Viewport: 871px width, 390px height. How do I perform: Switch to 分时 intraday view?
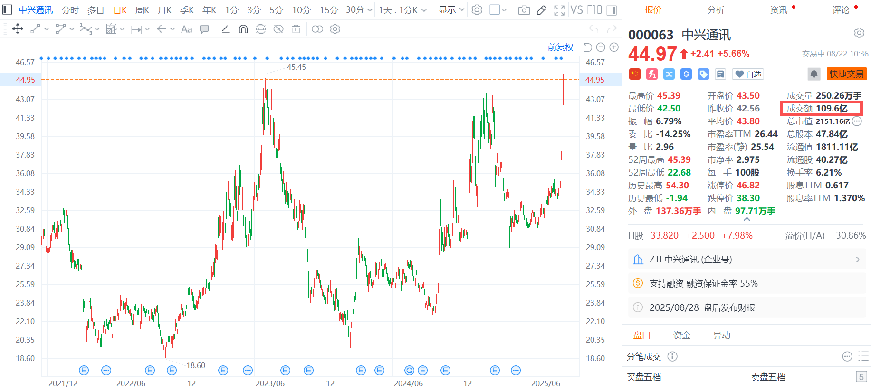click(70, 10)
